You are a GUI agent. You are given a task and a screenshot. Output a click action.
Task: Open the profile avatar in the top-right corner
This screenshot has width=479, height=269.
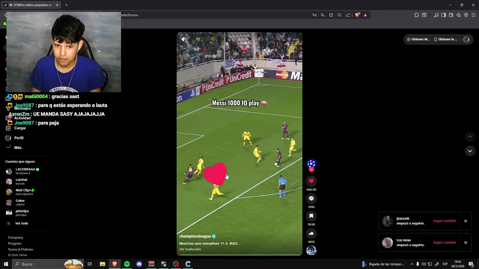point(466,39)
